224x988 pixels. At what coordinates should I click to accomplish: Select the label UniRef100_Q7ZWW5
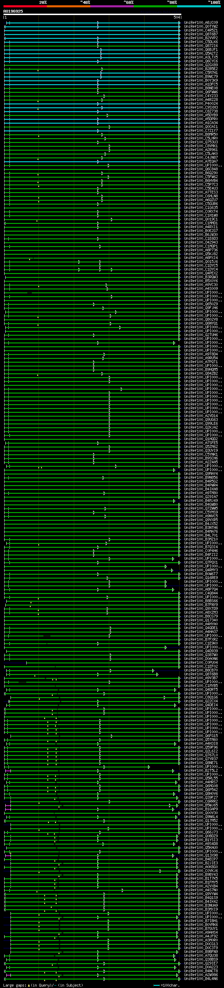click(x=201, y=508)
